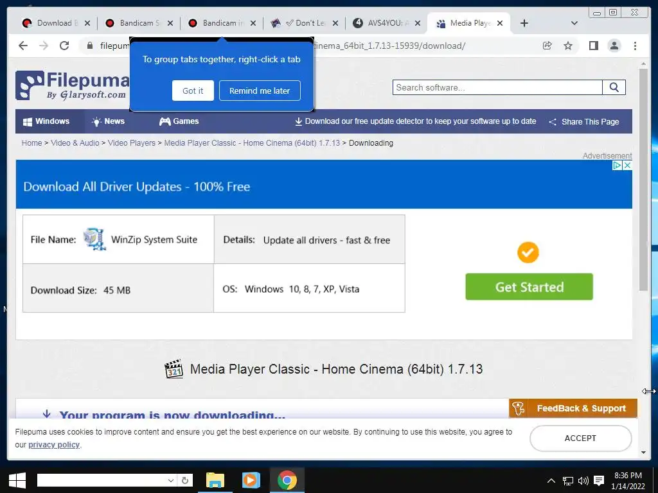This screenshot has width=658, height=493.
Task: Open Video & Audio breadcrumb
Action: [75, 143]
